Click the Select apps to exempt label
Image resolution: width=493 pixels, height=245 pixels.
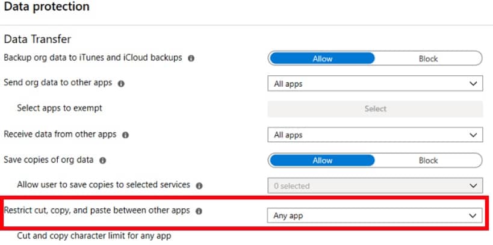point(60,108)
